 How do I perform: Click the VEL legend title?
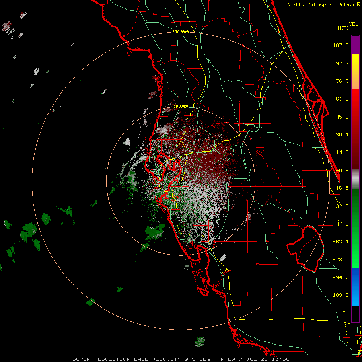tap(353, 24)
